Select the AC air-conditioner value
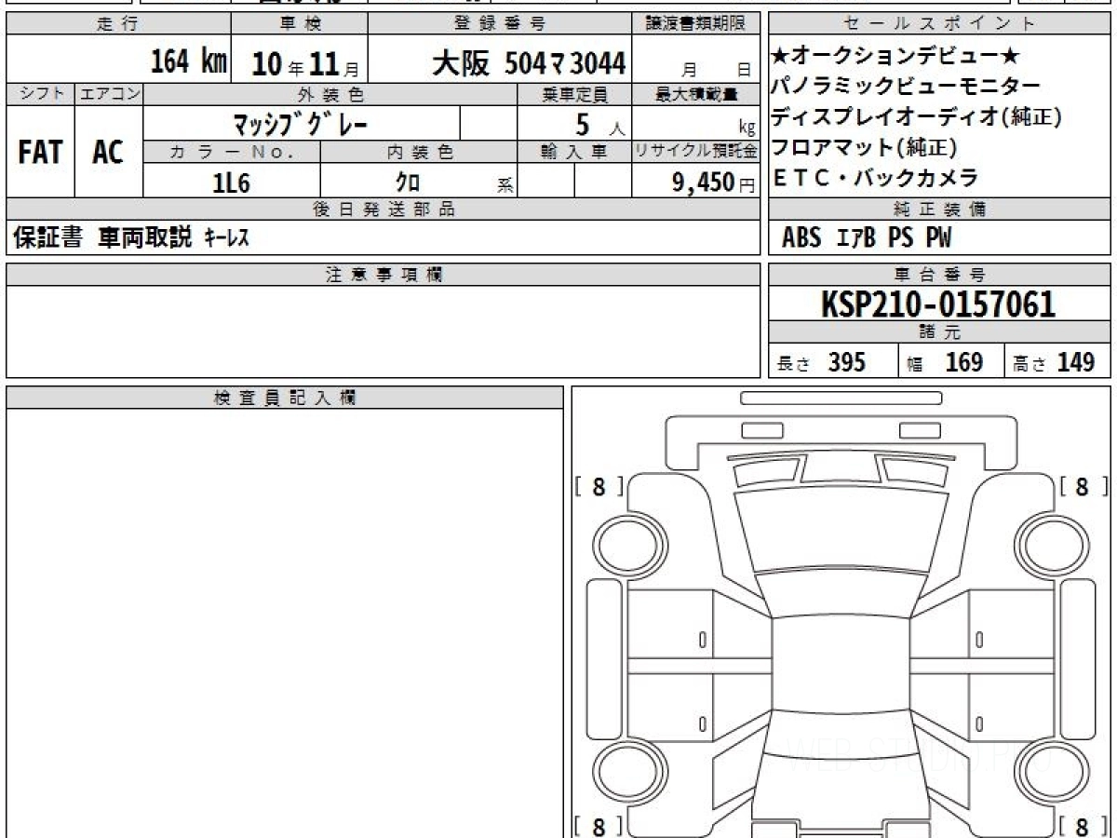The image size is (1117, 838). pyautogui.click(x=108, y=152)
